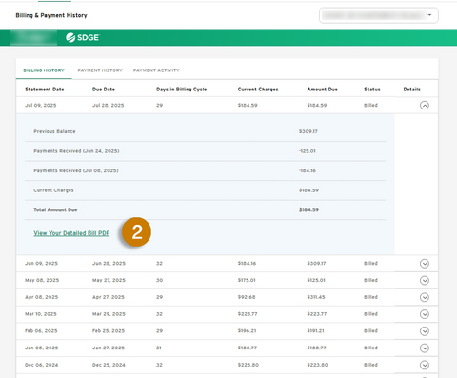Image resolution: width=457 pixels, height=378 pixels.
Task: Click the bold $184.59 total amount
Action: pyautogui.click(x=308, y=209)
